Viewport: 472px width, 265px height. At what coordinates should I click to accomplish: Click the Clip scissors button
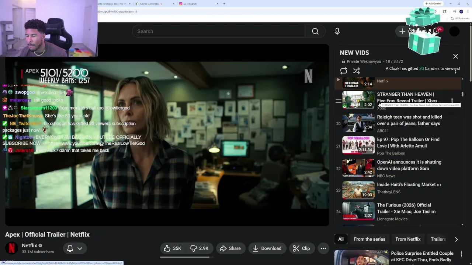(x=302, y=248)
